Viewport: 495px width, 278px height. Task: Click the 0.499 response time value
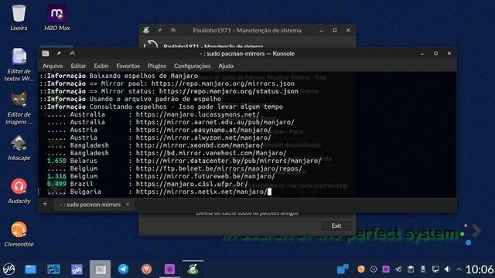coord(56,184)
